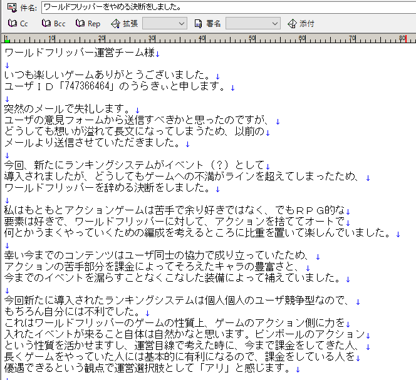
Task: Click line starting 私はもともとアクションゲームは苦手で
Action: pos(175,210)
